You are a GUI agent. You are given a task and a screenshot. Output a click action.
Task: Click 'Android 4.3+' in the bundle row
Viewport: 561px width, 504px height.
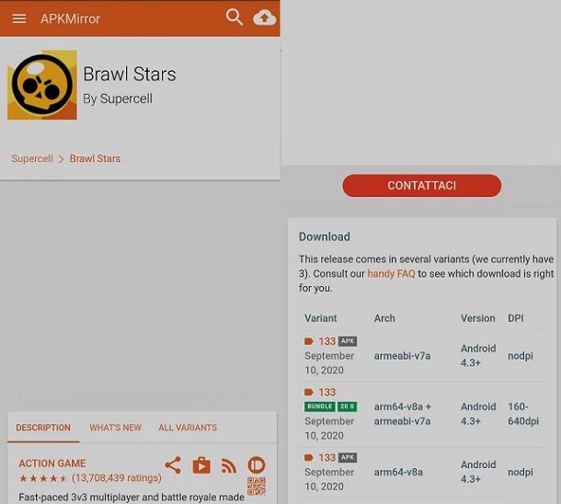(x=478, y=414)
